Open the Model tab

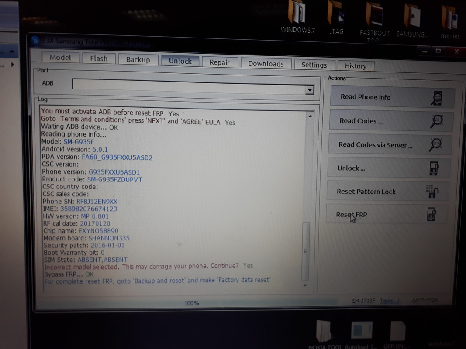pyautogui.click(x=60, y=57)
